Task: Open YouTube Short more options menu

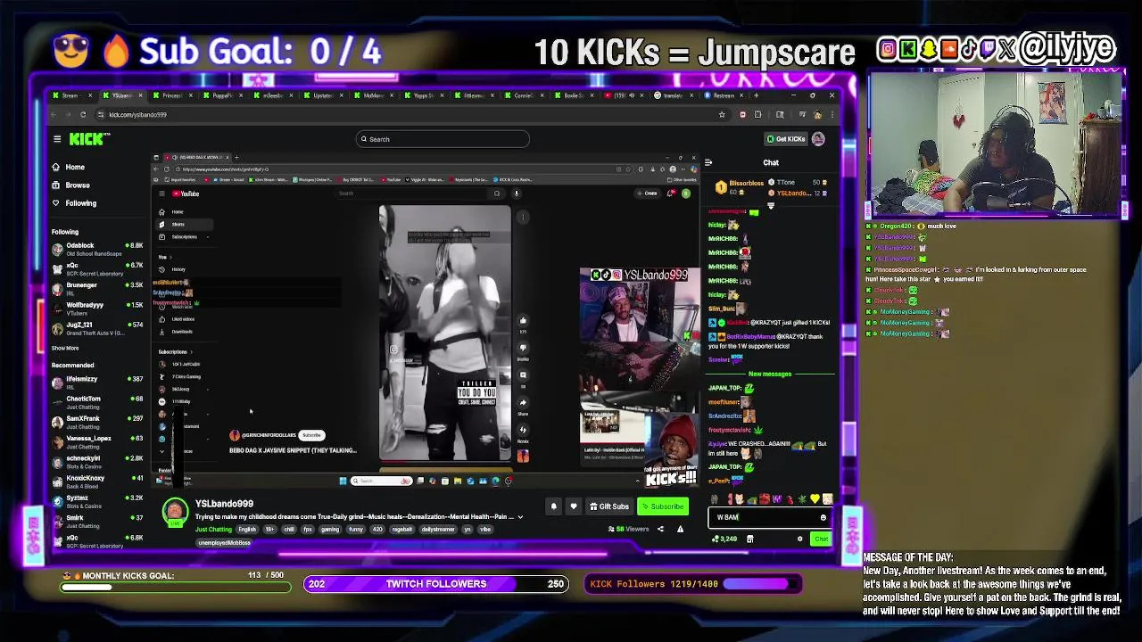Action: [523, 216]
